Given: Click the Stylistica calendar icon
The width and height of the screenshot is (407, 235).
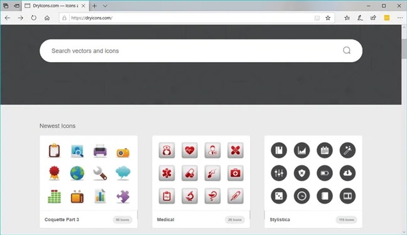Looking at the screenshot, I should 325,150.
